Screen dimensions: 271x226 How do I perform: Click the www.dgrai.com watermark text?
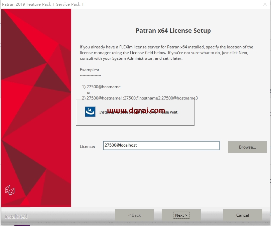tap(136, 110)
